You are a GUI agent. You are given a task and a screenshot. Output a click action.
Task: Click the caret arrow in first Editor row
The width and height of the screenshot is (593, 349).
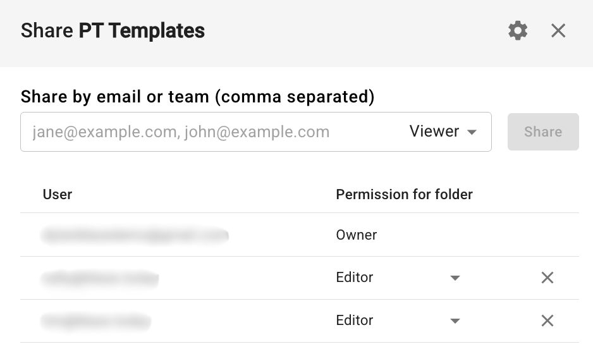tap(455, 278)
